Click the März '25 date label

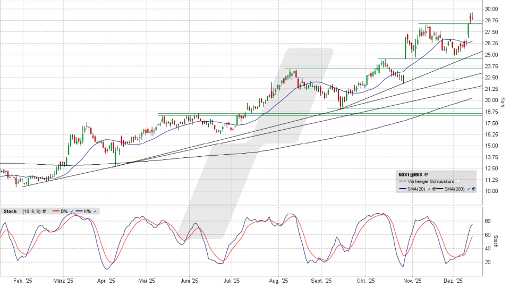63,281
